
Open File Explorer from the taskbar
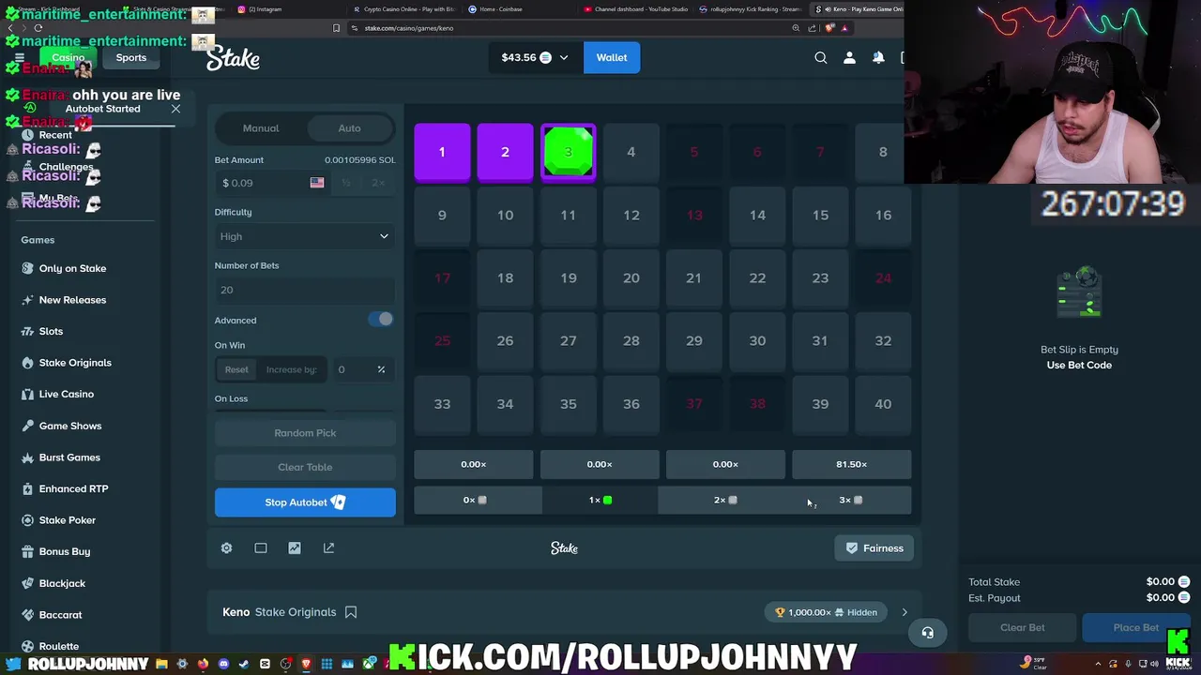coord(161,664)
